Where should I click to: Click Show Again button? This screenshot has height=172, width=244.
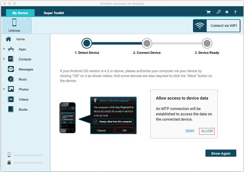point(221,153)
